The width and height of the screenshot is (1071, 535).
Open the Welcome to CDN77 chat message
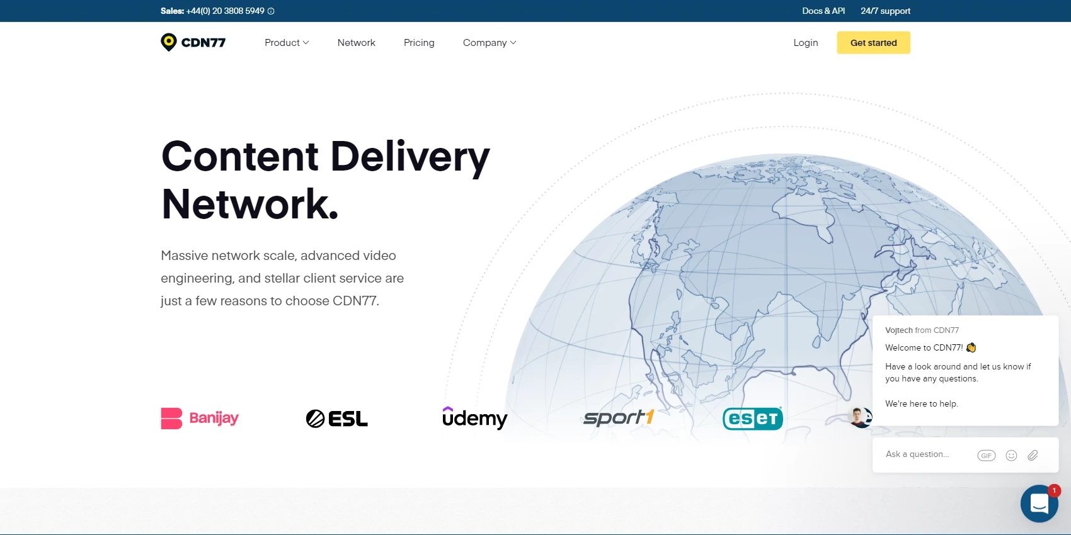click(965, 371)
